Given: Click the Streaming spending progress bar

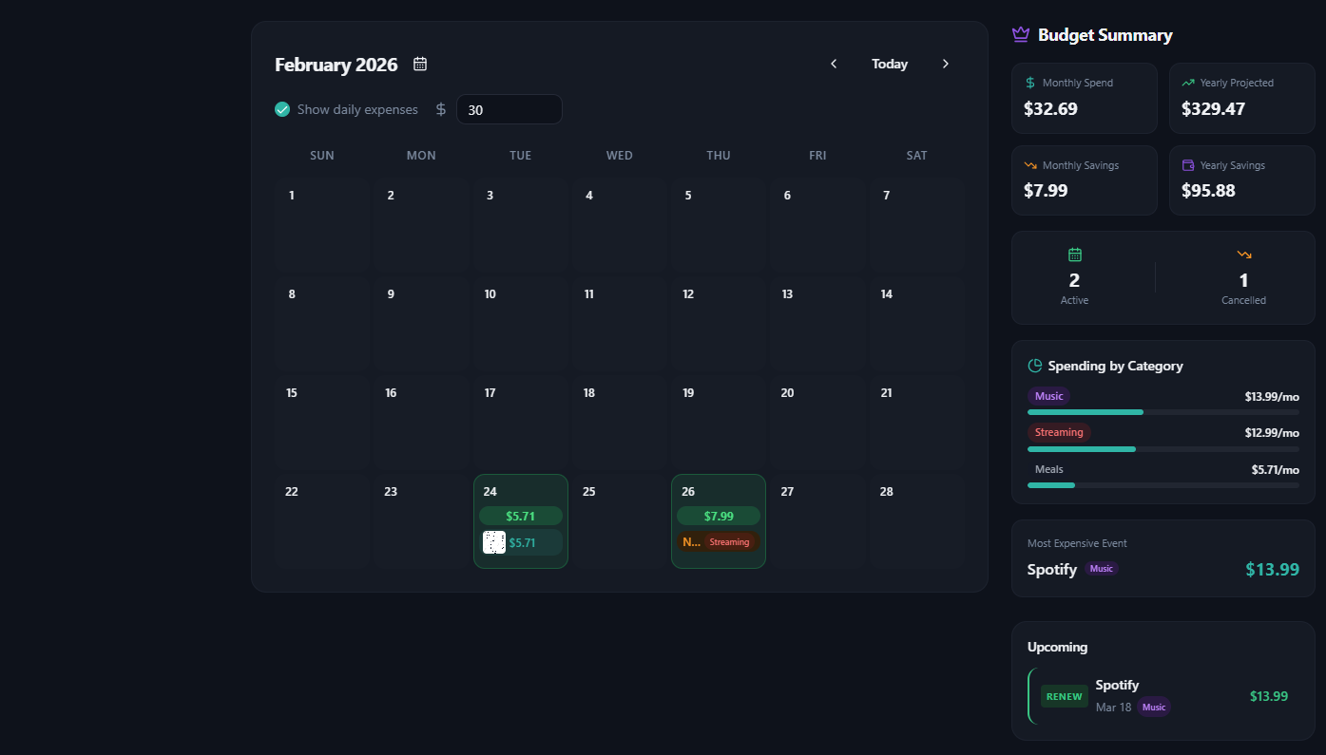Looking at the screenshot, I should pyautogui.click(x=1163, y=448).
